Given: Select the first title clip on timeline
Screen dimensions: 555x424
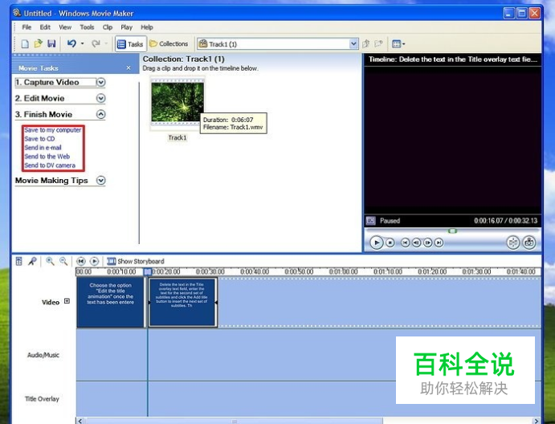Looking at the screenshot, I should pos(110,302).
